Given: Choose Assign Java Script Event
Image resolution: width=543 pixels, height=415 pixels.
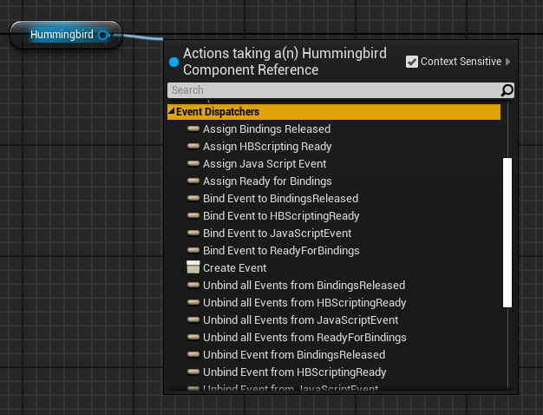Looking at the screenshot, I should pyautogui.click(x=265, y=163).
